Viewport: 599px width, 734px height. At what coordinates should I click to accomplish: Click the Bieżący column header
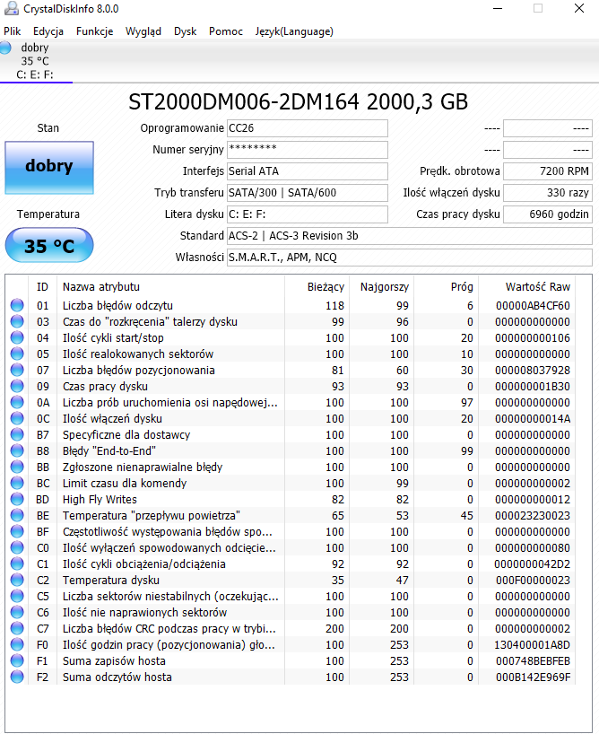(317, 286)
